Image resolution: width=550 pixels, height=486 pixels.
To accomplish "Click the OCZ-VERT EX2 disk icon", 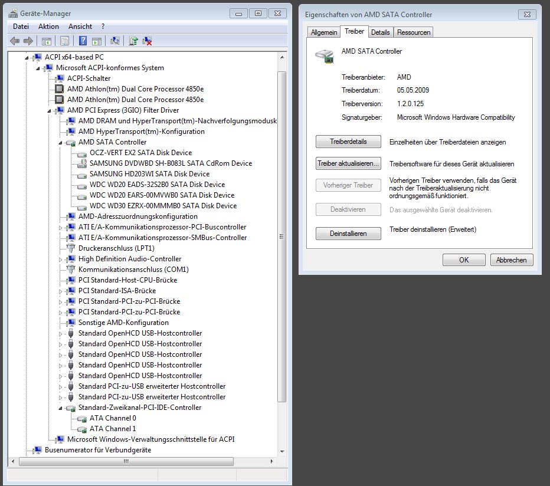I will [x=82, y=153].
